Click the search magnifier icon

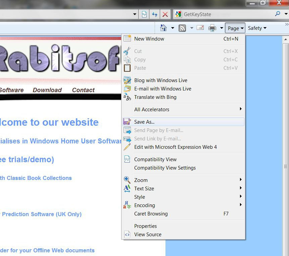click(278, 13)
